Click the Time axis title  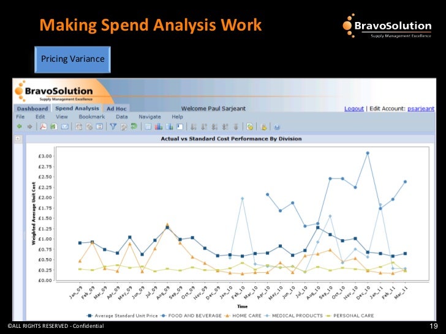[x=243, y=306]
